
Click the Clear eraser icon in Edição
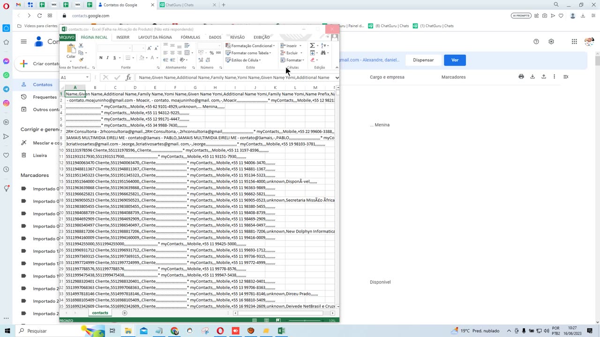312,60
